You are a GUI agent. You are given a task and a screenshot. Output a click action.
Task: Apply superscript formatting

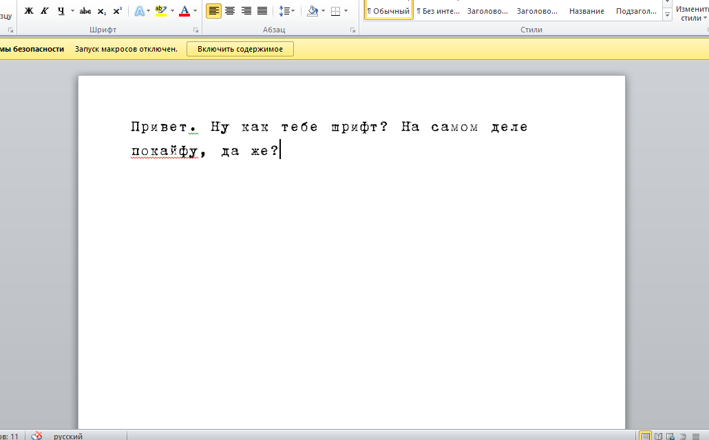pyautogui.click(x=117, y=11)
